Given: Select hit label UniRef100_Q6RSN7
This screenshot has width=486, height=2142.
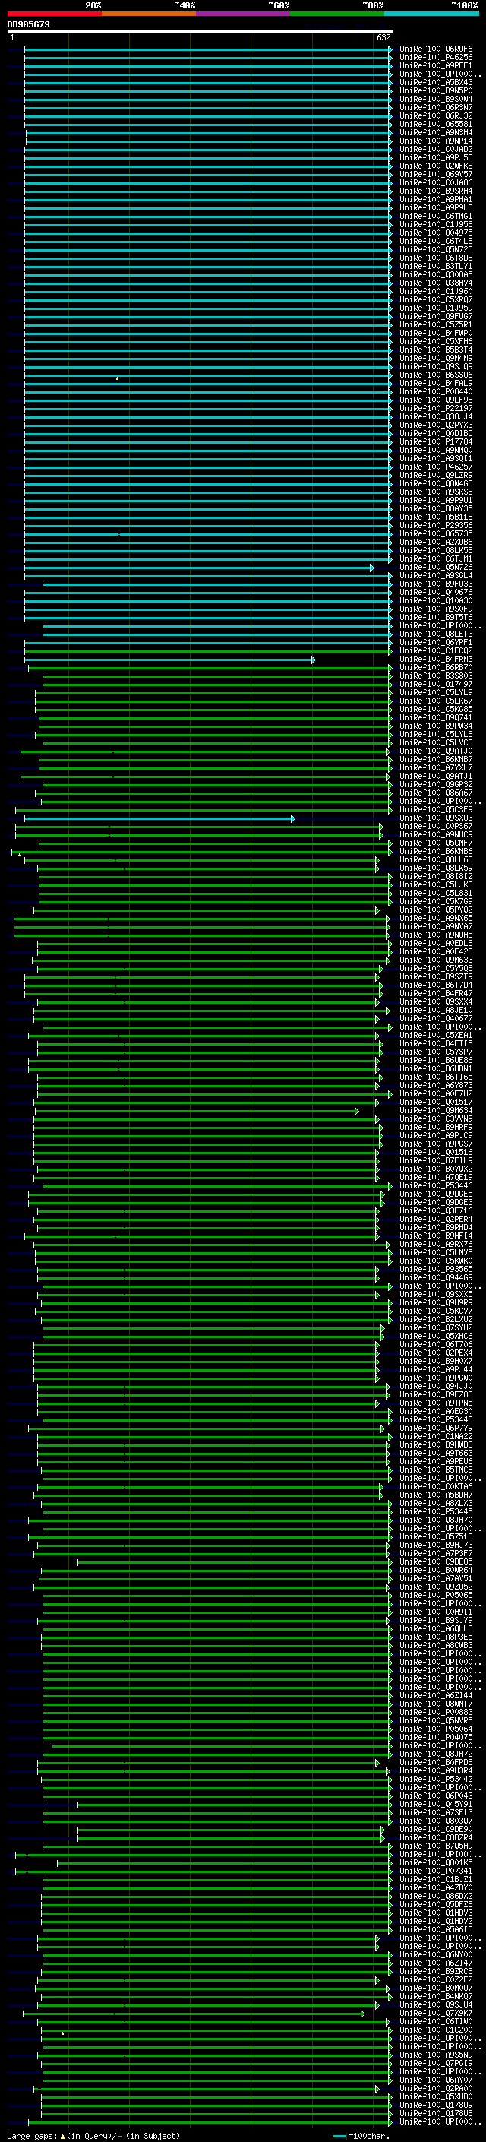Looking at the screenshot, I should (435, 107).
